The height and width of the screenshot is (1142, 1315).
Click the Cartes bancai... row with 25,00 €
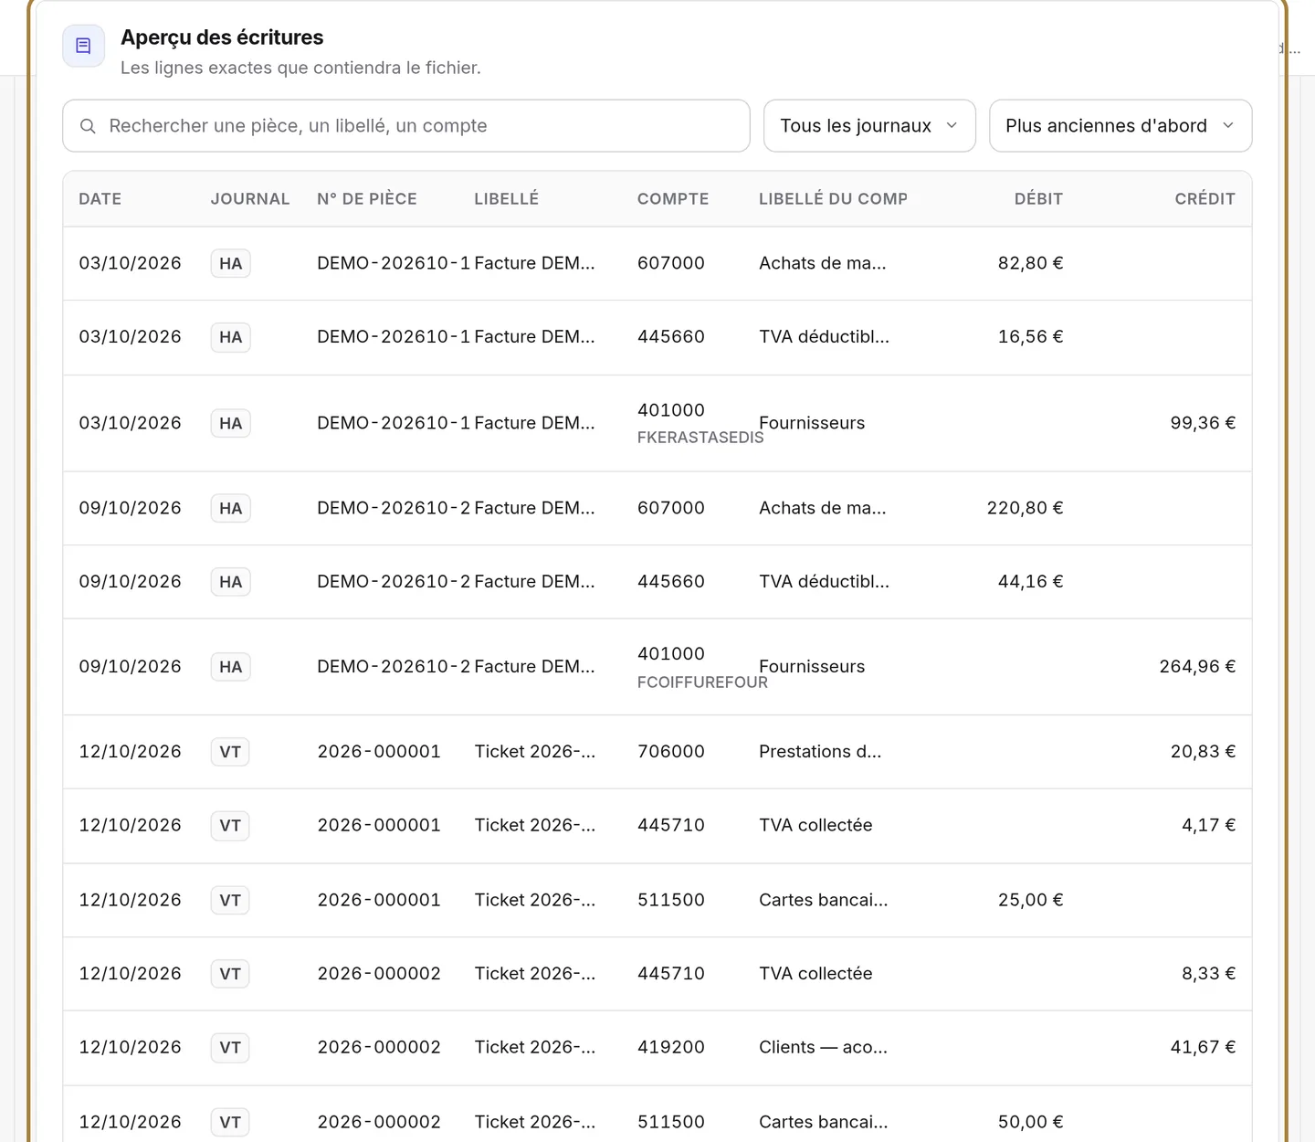tap(657, 900)
